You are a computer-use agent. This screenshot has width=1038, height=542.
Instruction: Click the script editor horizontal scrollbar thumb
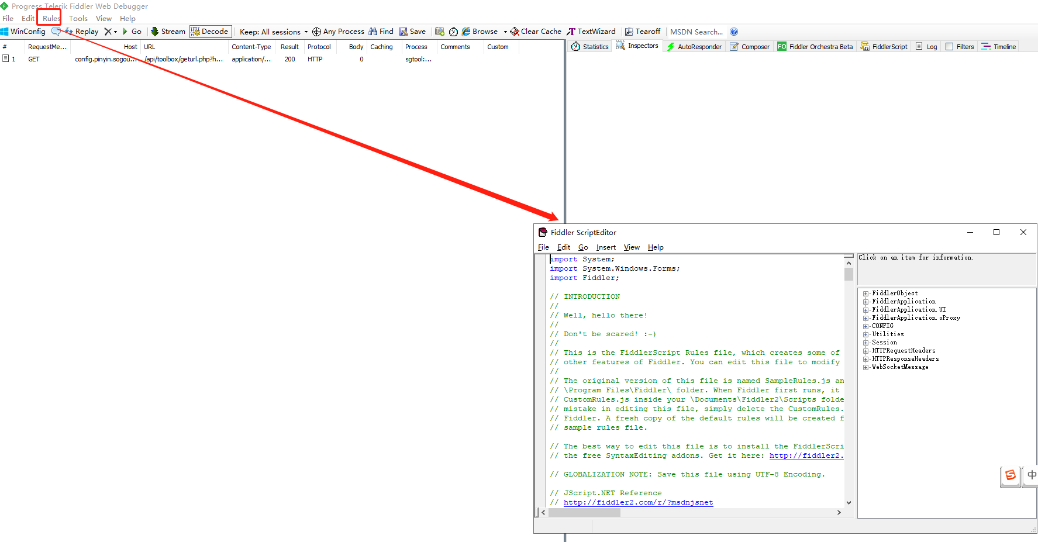tap(584, 512)
